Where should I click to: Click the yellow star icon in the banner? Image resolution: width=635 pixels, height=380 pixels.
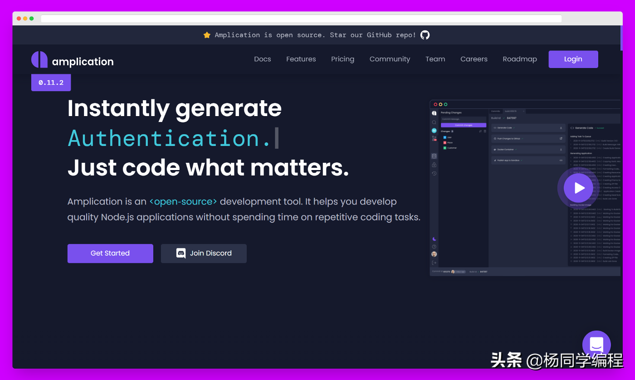click(x=207, y=35)
